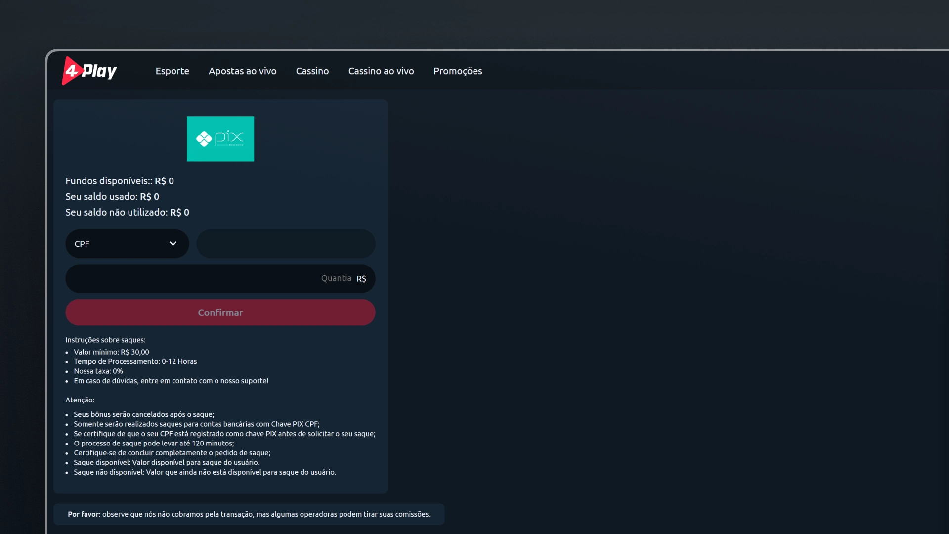Click the chevron arrow beside CPF
This screenshot has width=949, height=534.
coord(173,244)
